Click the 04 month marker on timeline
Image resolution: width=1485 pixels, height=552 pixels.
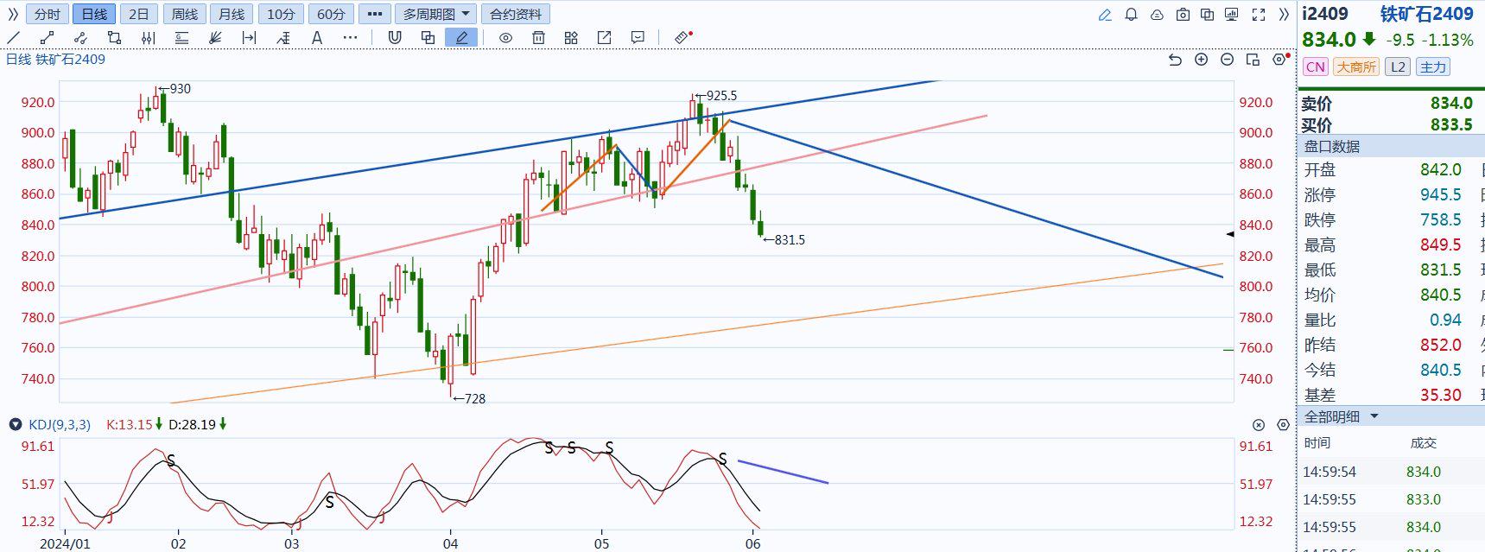450,543
